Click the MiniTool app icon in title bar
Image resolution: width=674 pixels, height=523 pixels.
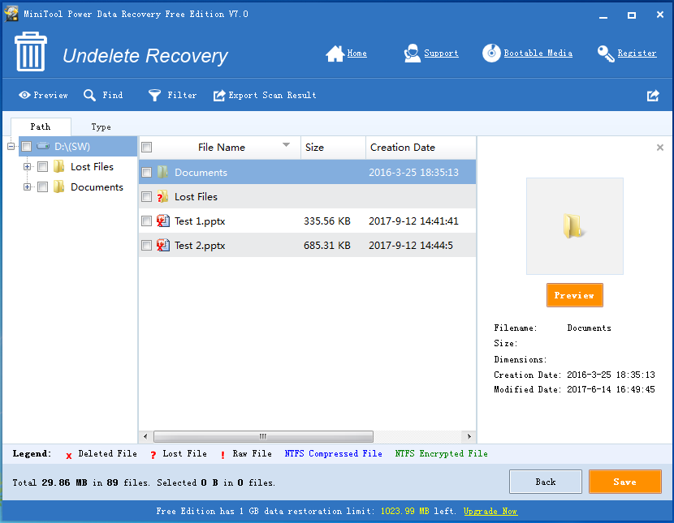point(11,14)
